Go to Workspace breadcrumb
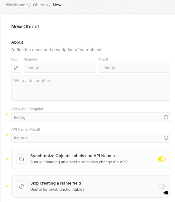The image size is (175, 202). click(x=17, y=5)
